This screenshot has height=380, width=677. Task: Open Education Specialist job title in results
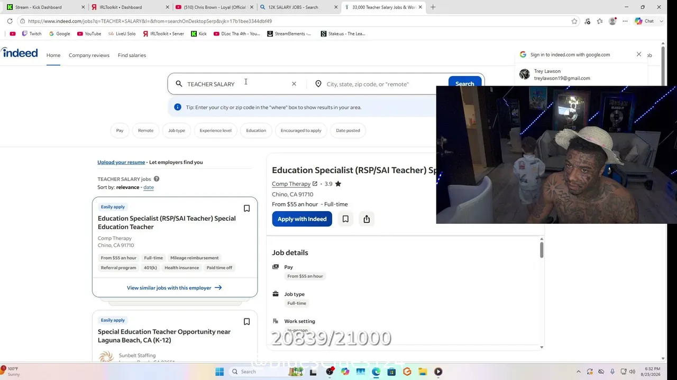tap(167, 222)
